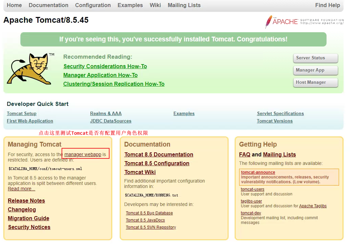
Task: Open the Security Notices link
Action: pyautogui.click(x=29, y=227)
